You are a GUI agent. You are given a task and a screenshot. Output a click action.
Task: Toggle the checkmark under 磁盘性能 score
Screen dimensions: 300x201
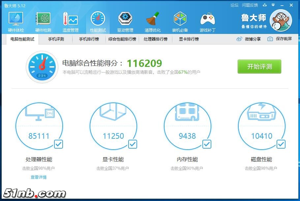281,144
